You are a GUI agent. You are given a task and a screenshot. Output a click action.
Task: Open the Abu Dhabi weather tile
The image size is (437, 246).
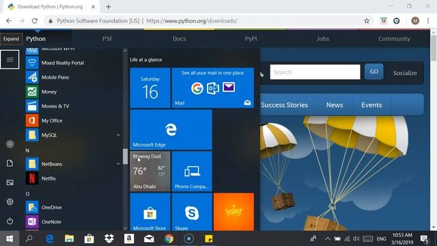pyautogui.click(x=150, y=172)
